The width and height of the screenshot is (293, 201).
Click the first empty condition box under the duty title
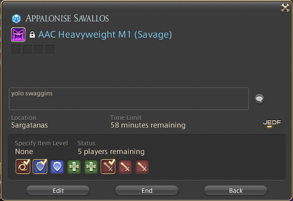pos(16,50)
